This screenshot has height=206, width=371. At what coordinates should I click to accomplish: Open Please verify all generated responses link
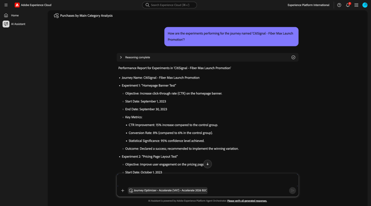(x=247, y=201)
